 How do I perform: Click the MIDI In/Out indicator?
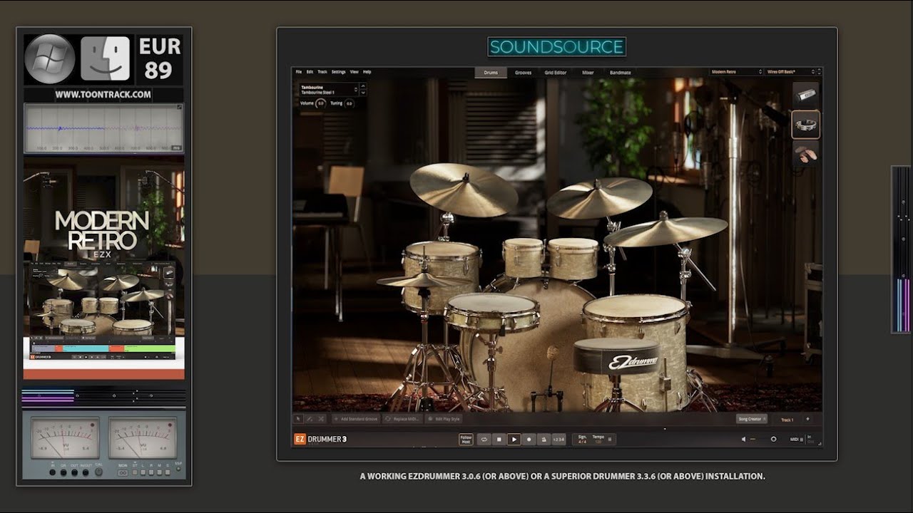[812, 439]
